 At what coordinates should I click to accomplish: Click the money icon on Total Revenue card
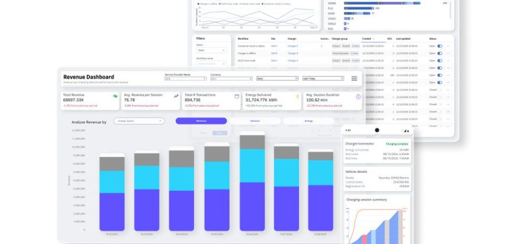pyautogui.click(x=115, y=96)
